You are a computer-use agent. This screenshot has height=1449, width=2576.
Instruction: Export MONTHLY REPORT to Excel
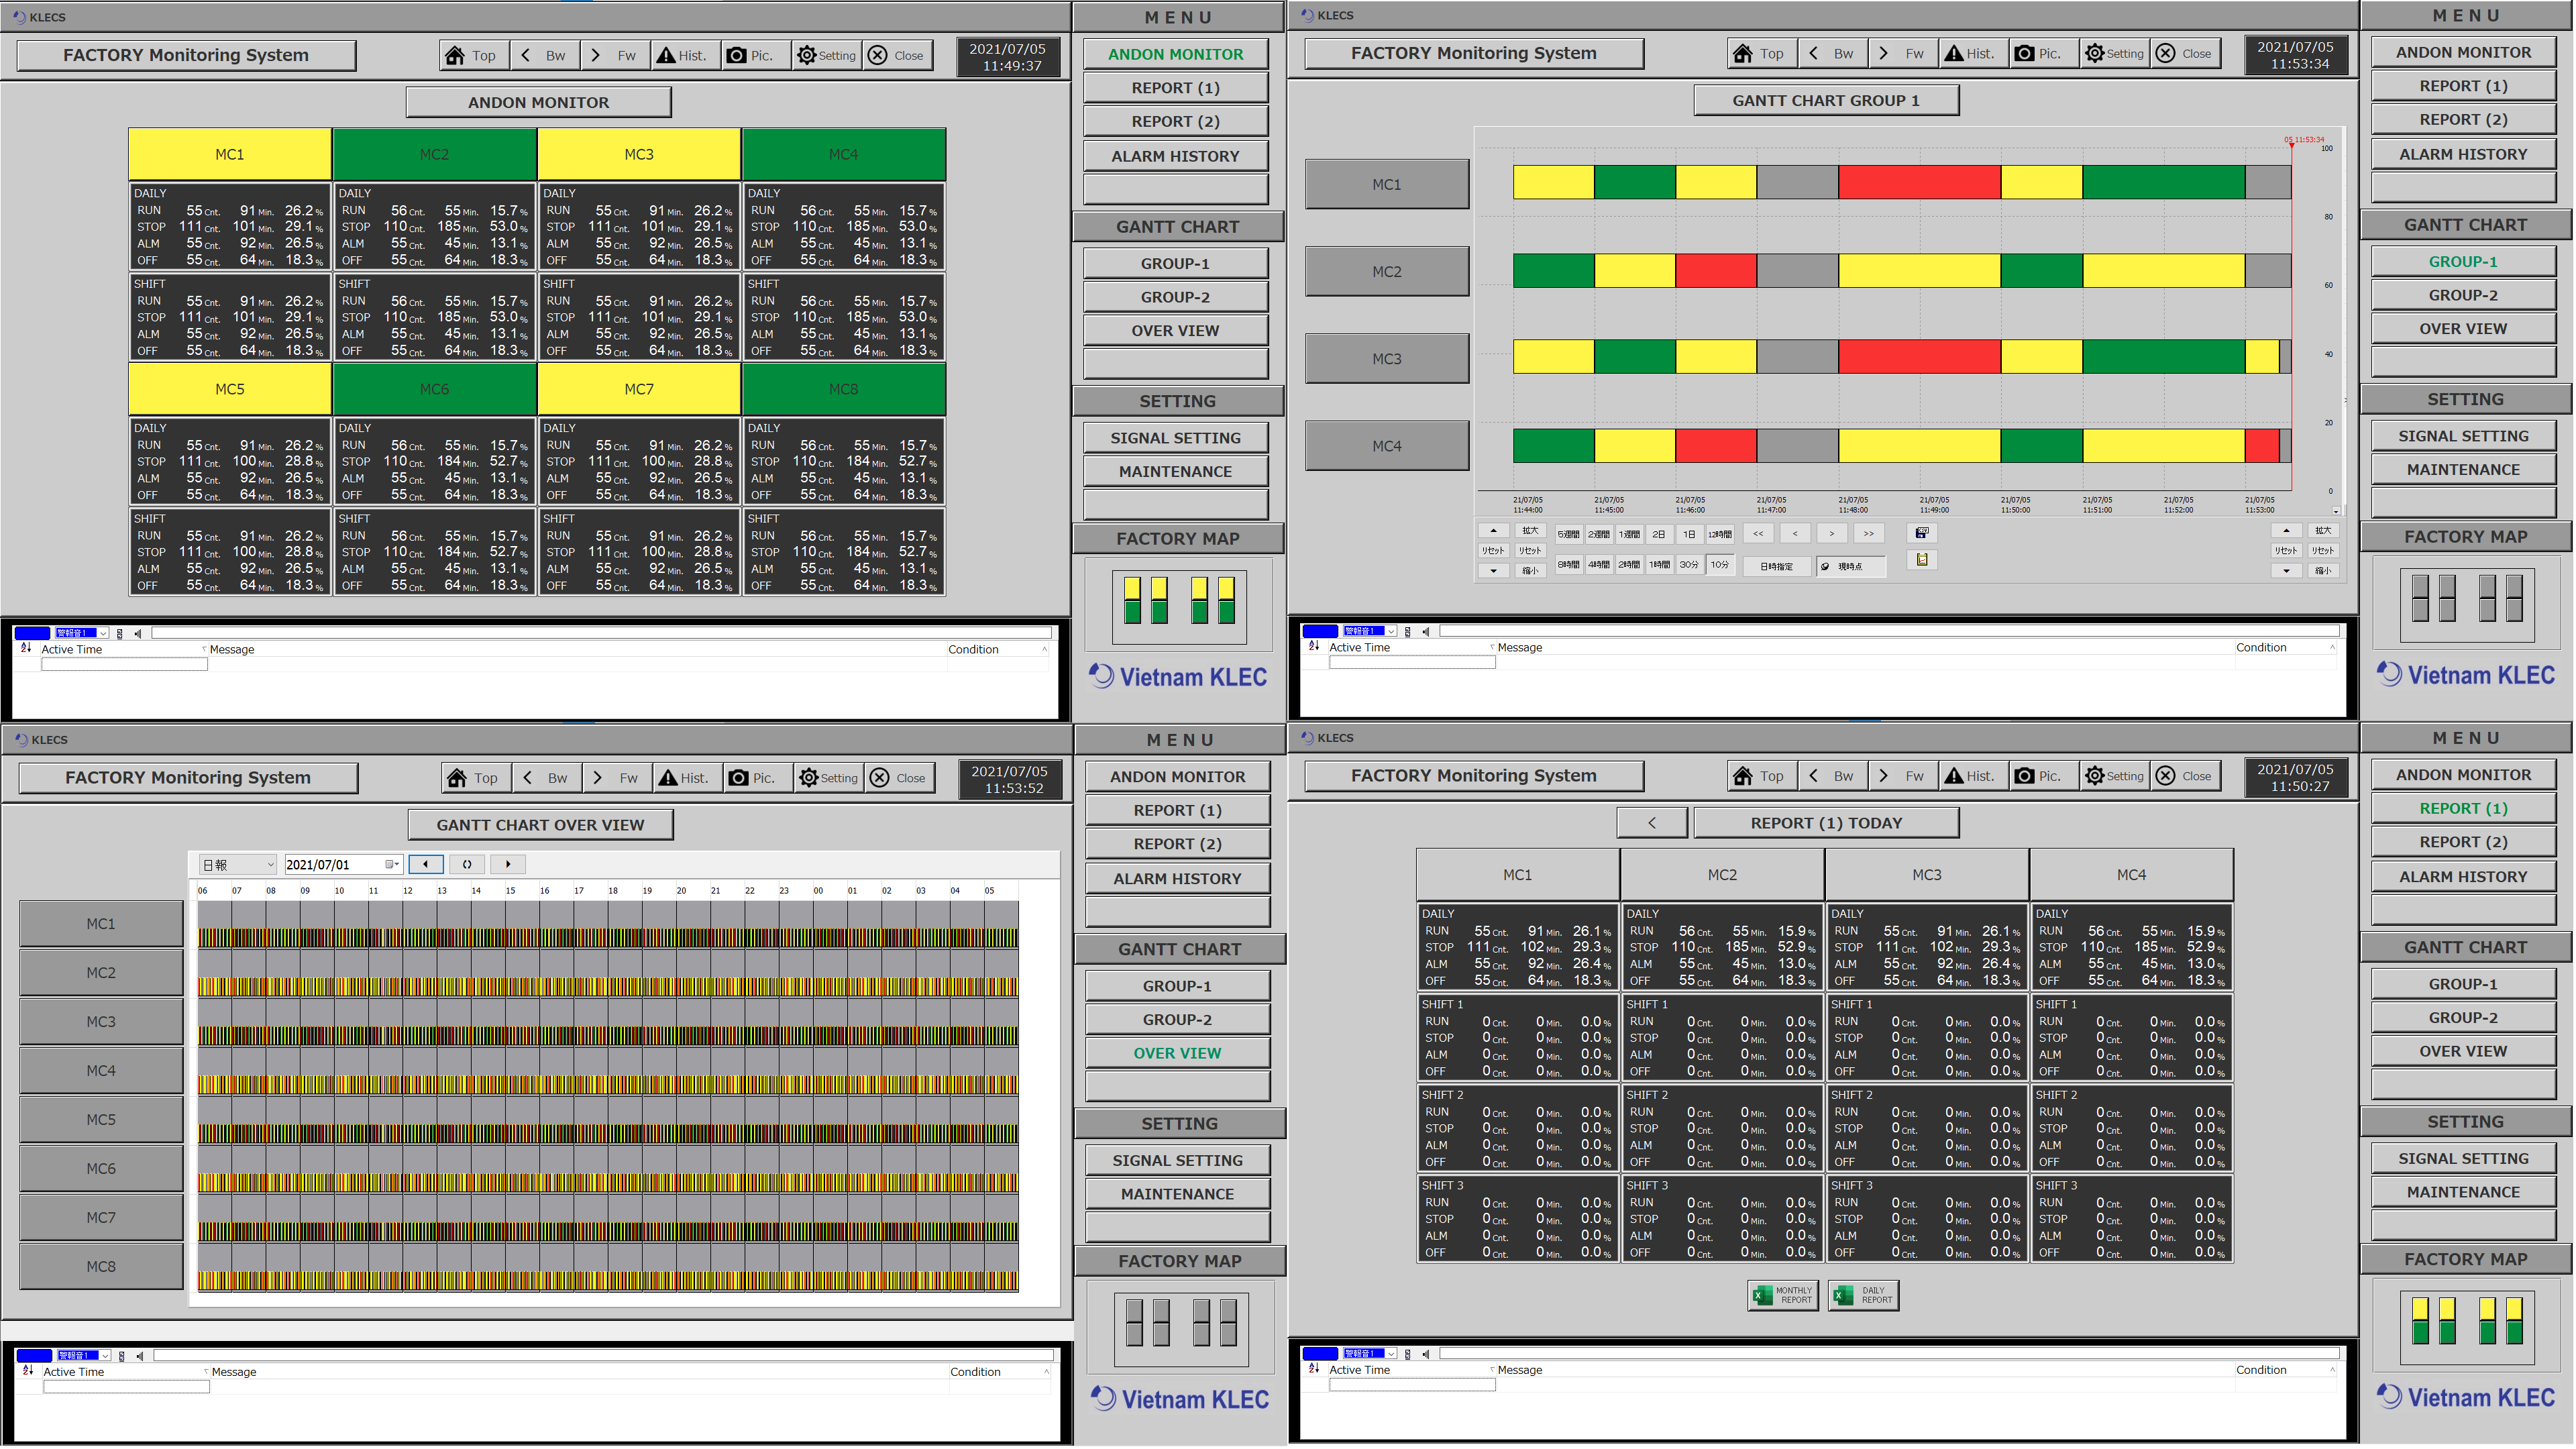click(x=1784, y=1297)
